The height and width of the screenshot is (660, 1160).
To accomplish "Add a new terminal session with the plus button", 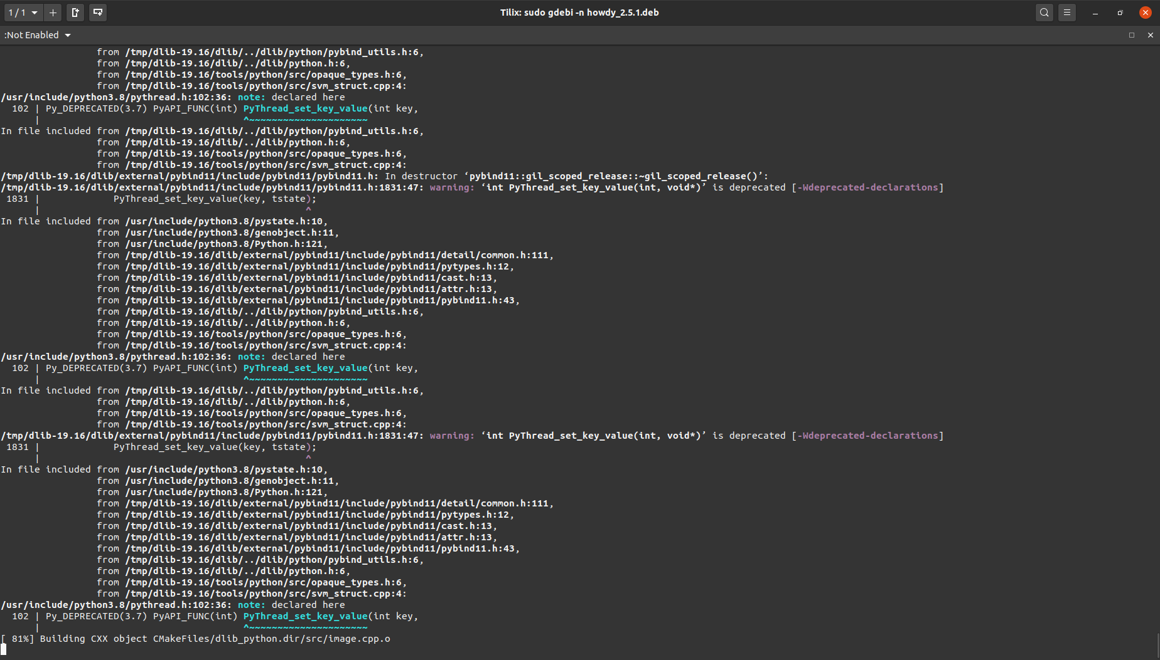I will point(53,13).
